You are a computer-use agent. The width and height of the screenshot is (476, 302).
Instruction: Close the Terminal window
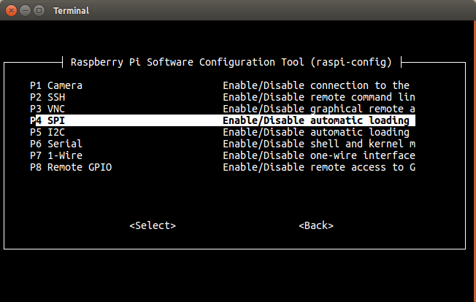tap(11, 11)
